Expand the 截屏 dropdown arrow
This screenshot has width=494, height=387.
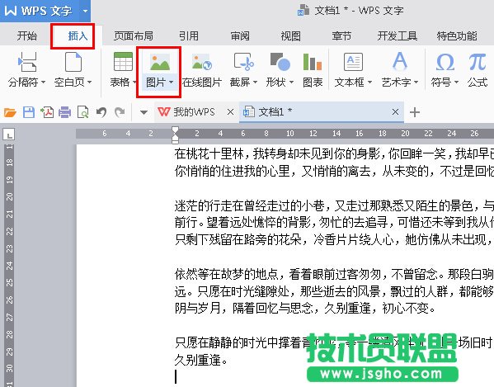coord(255,83)
